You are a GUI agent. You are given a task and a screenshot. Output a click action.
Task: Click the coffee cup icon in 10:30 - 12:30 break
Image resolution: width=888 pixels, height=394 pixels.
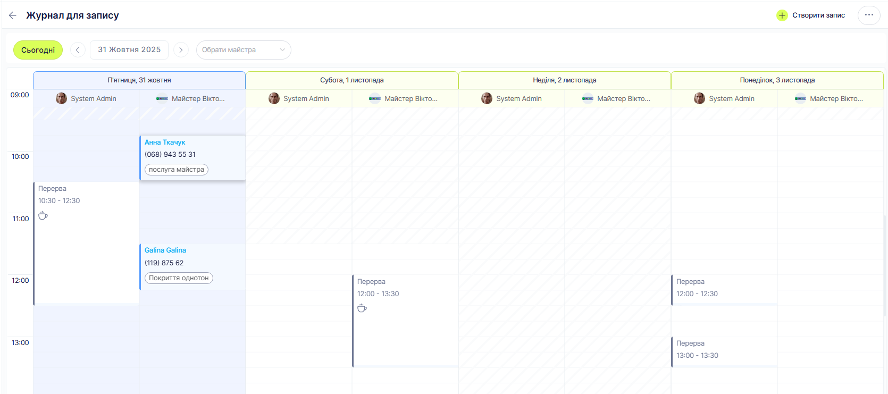pos(43,215)
